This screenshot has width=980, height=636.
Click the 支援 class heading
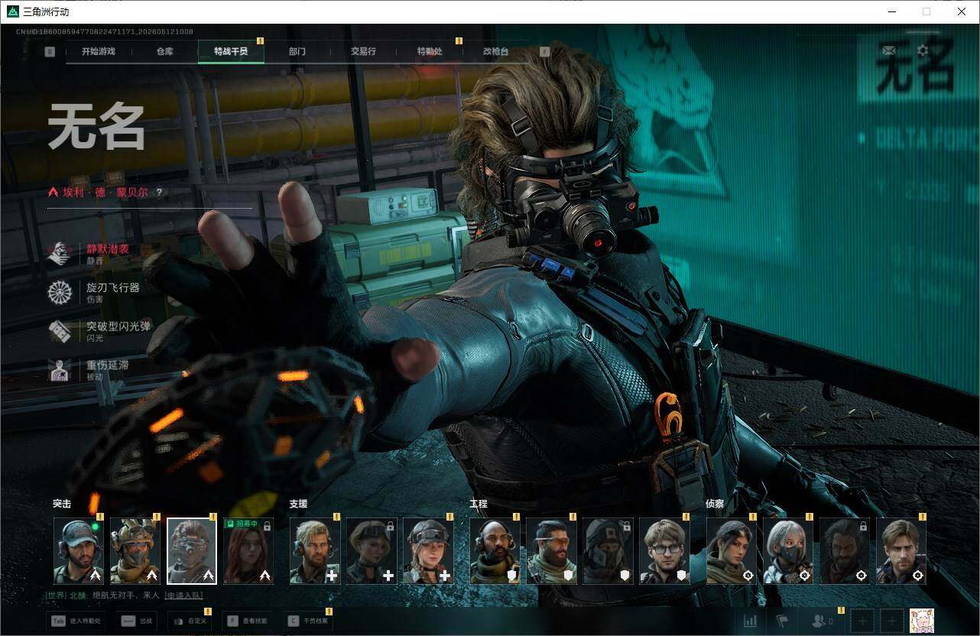click(x=298, y=504)
